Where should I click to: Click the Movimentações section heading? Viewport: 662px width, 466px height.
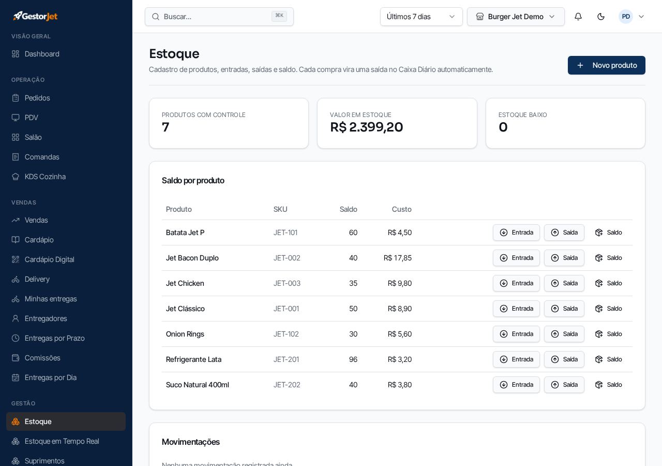[191, 442]
